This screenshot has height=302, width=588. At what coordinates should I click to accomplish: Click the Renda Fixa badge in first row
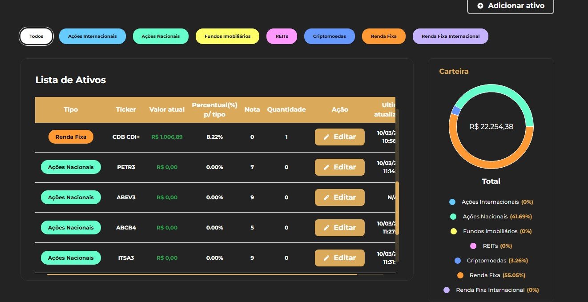tap(71, 137)
